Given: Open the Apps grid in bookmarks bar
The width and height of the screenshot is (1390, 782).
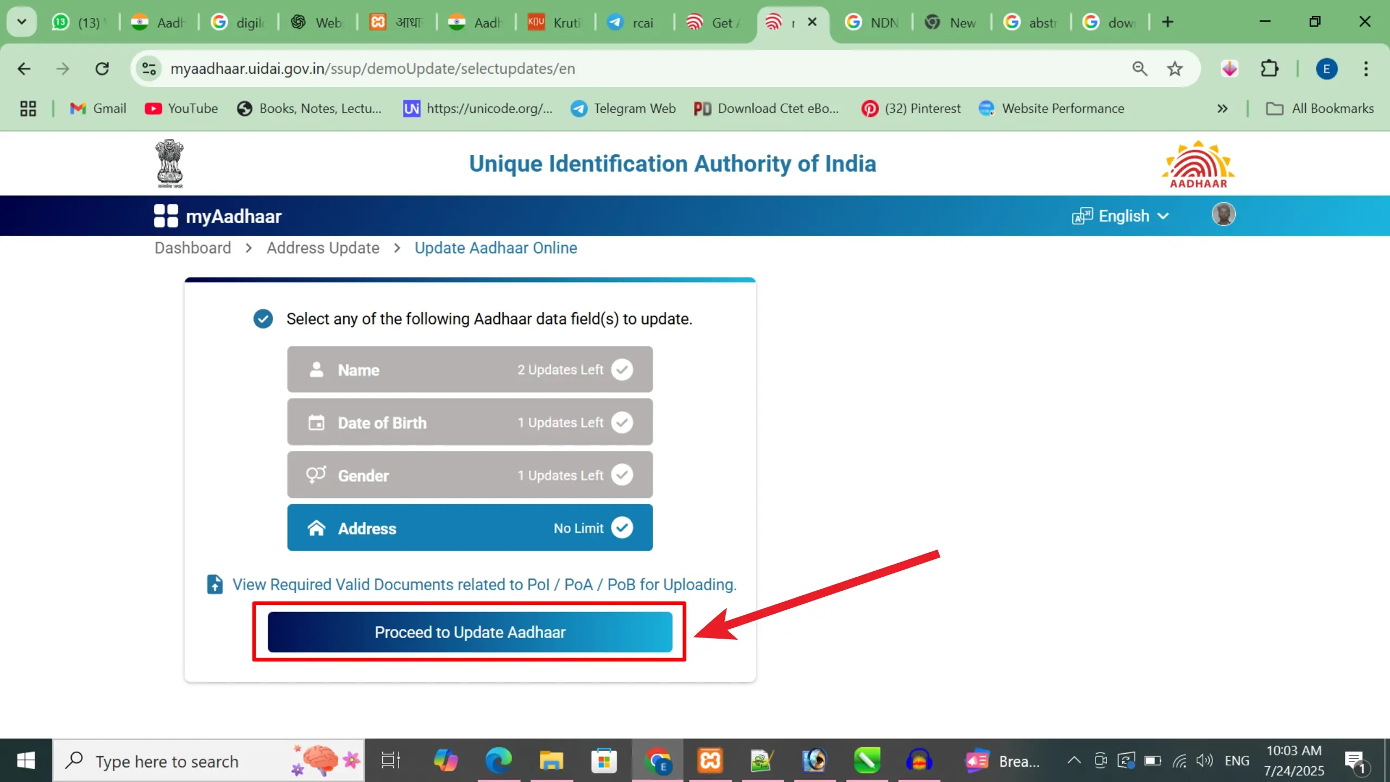Looking at the screenshot, I should tap(28, 109).
